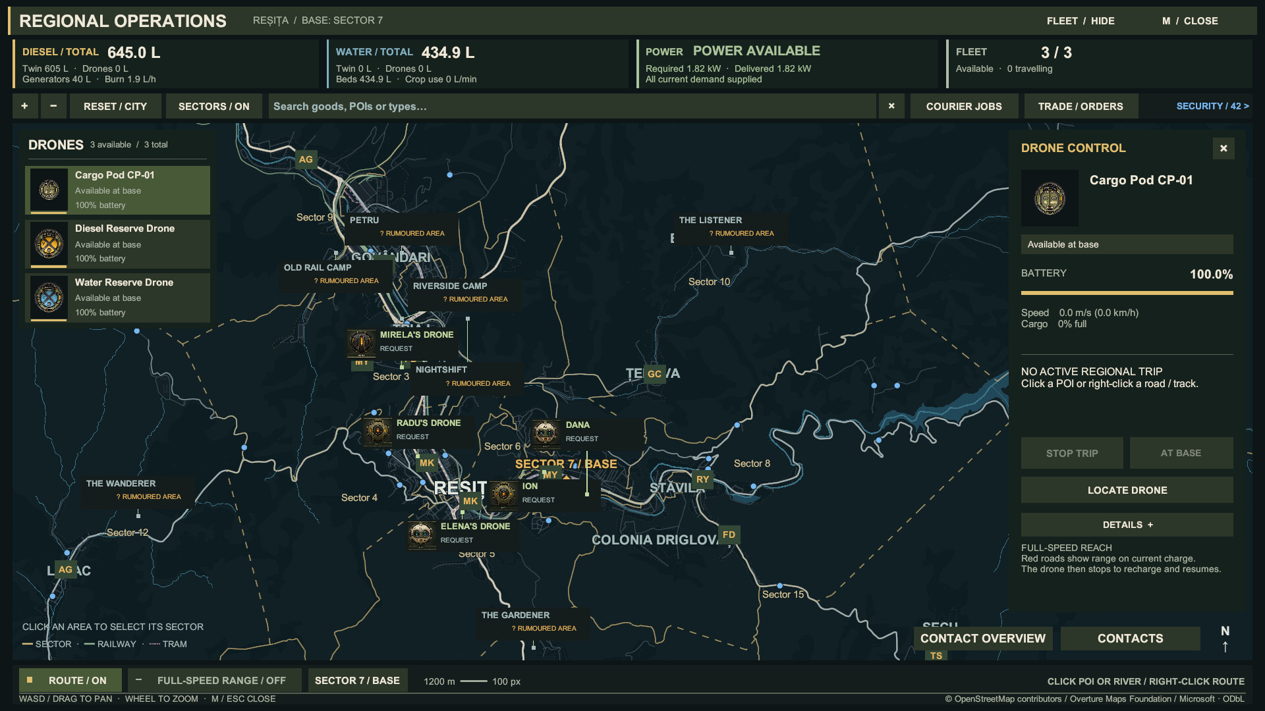Open the Courier Jobs tab
This screenshot has width=1265, height=711.
pyautogui.click(x=964, y=106)
